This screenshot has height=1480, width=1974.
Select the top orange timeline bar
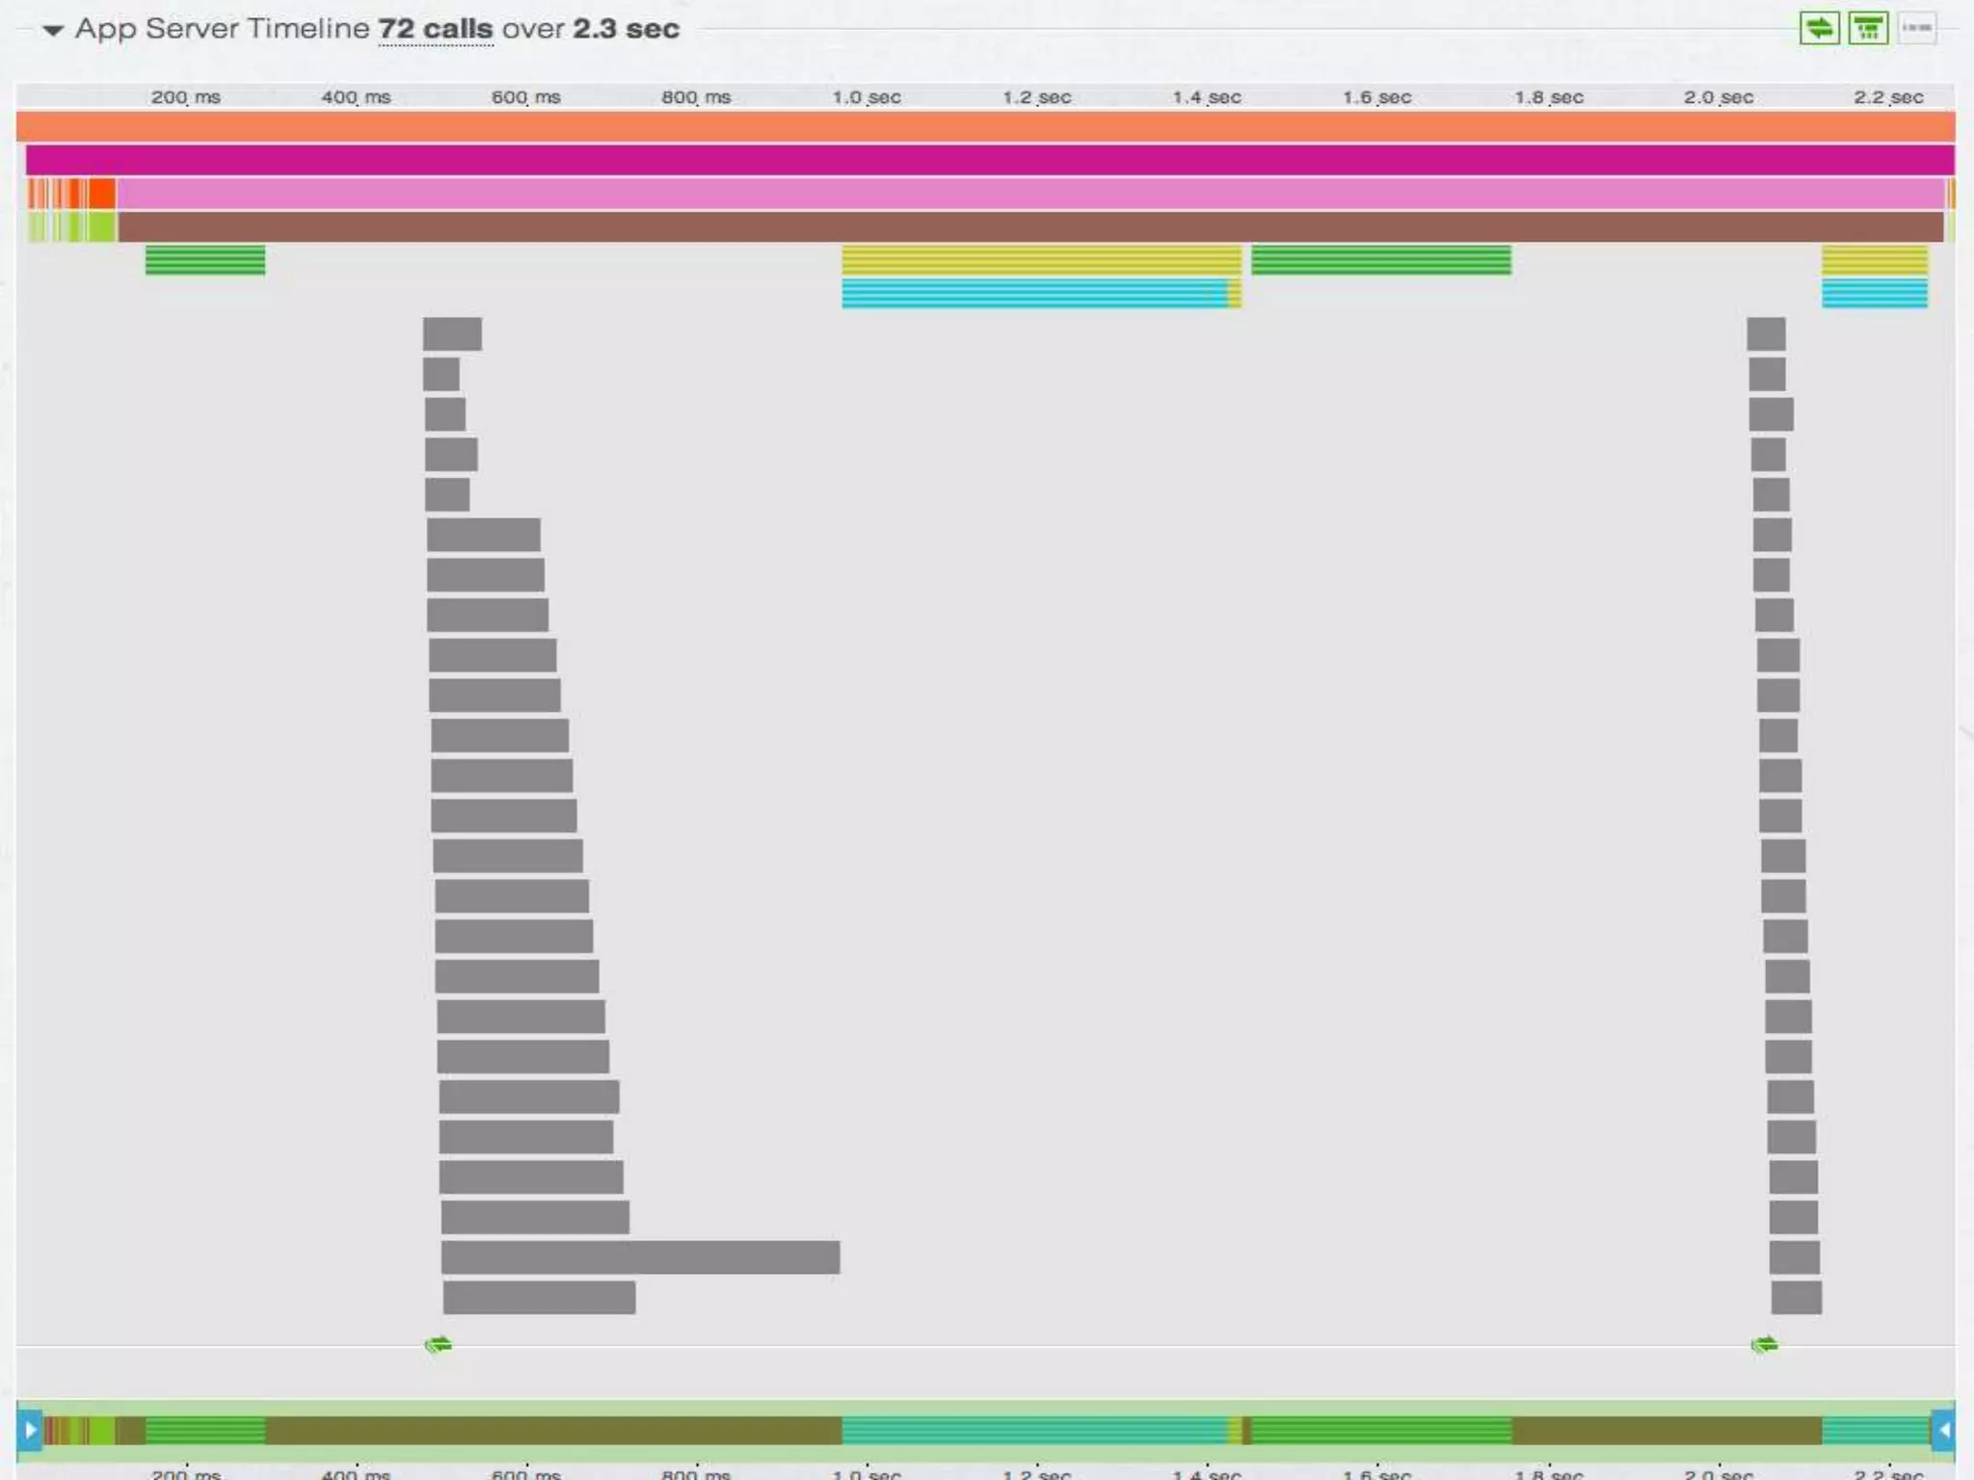[985, 126]
